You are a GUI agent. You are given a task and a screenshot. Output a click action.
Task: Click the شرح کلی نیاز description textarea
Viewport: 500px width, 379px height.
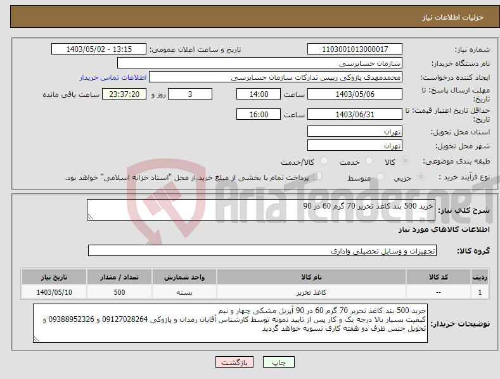(x=261, y=210)
